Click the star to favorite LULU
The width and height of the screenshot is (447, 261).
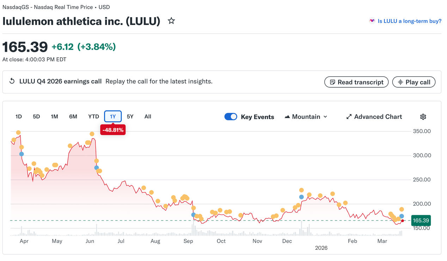171,21
